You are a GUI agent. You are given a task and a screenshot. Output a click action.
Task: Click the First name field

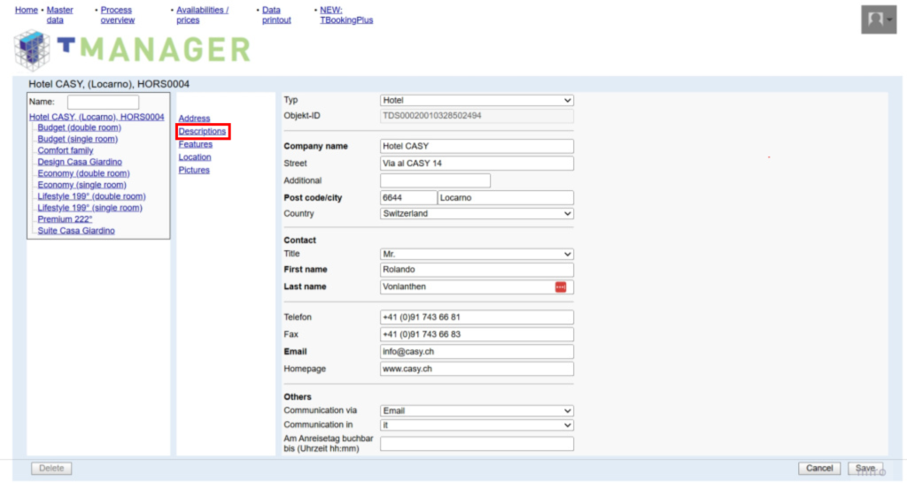[477, 270]
